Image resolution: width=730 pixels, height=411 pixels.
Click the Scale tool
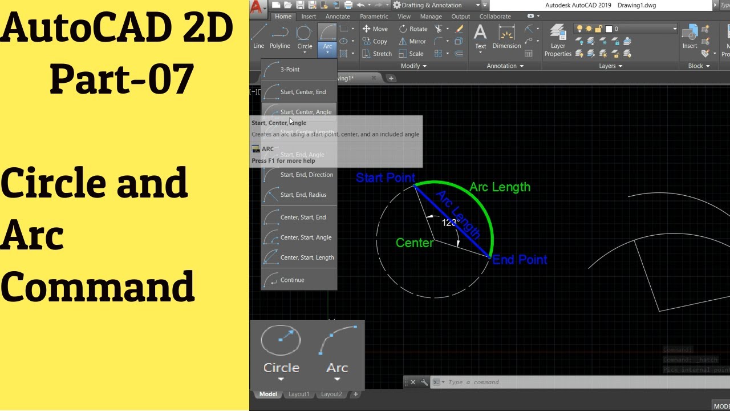(x=411, y=54)
